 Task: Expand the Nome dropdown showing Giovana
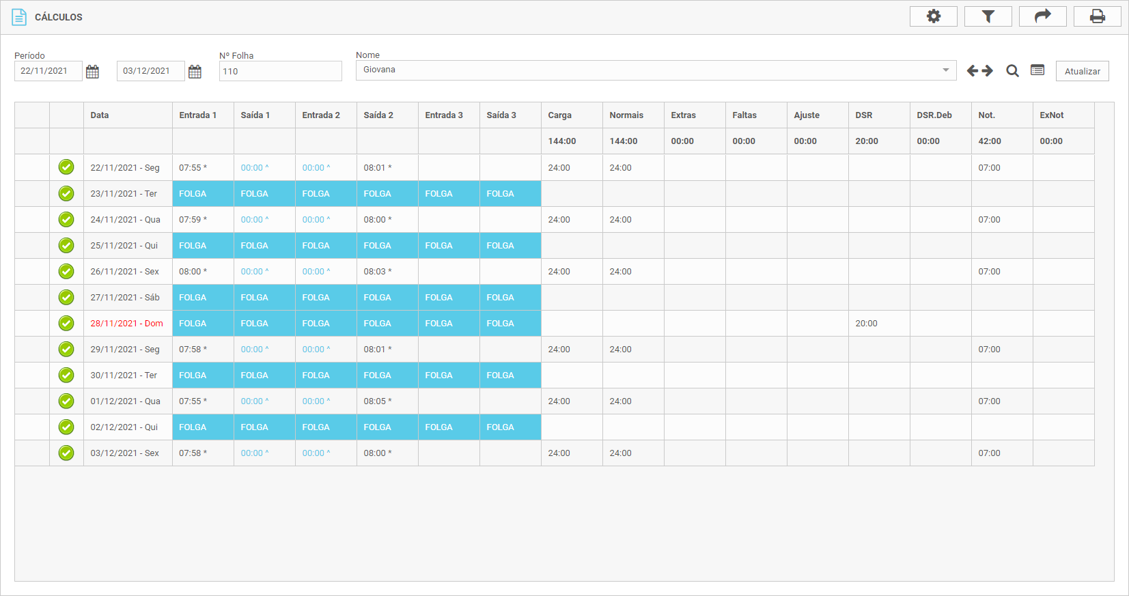pyautogui.click(x=945, y=70)
